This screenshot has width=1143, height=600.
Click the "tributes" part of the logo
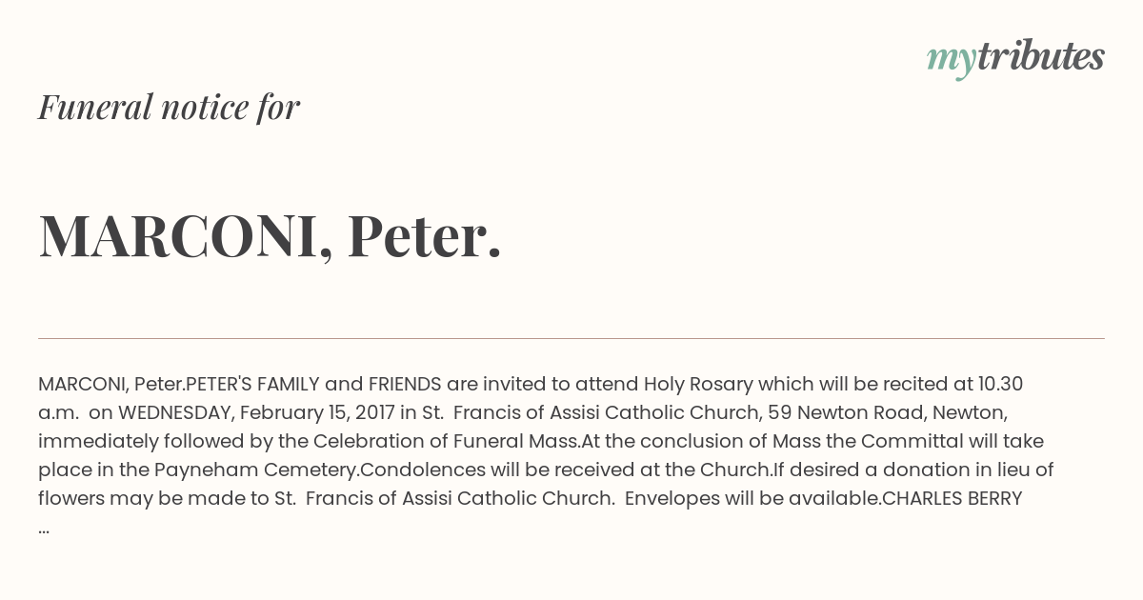tap(1040, 56)
